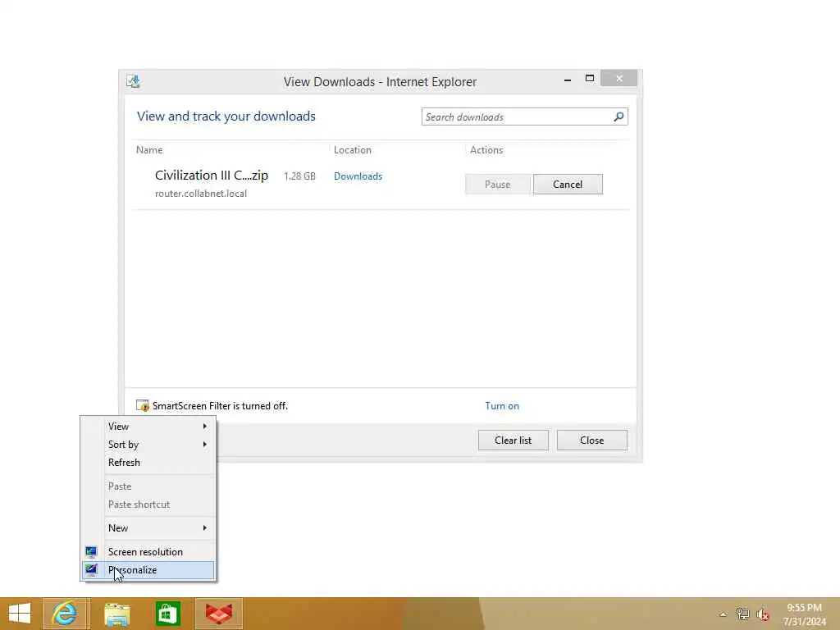Cancel the Civilization III download
The image size is (840, 630).
(x=568, y=185)
